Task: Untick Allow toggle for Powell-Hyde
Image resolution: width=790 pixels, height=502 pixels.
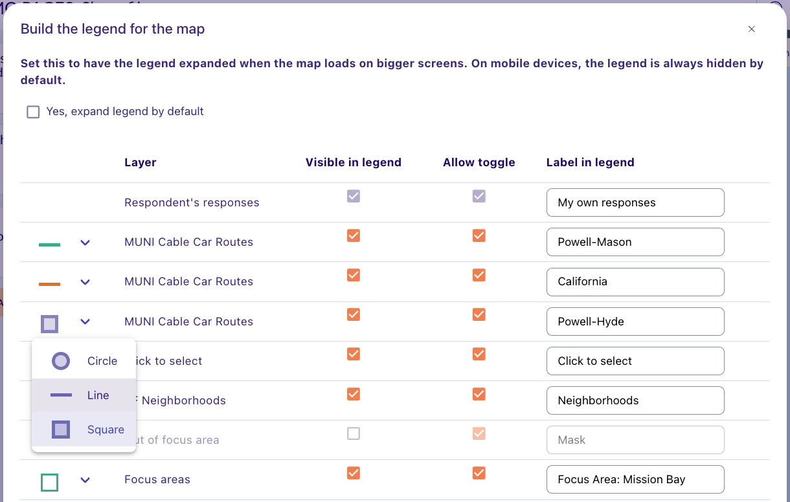Action: pos(479,314)
